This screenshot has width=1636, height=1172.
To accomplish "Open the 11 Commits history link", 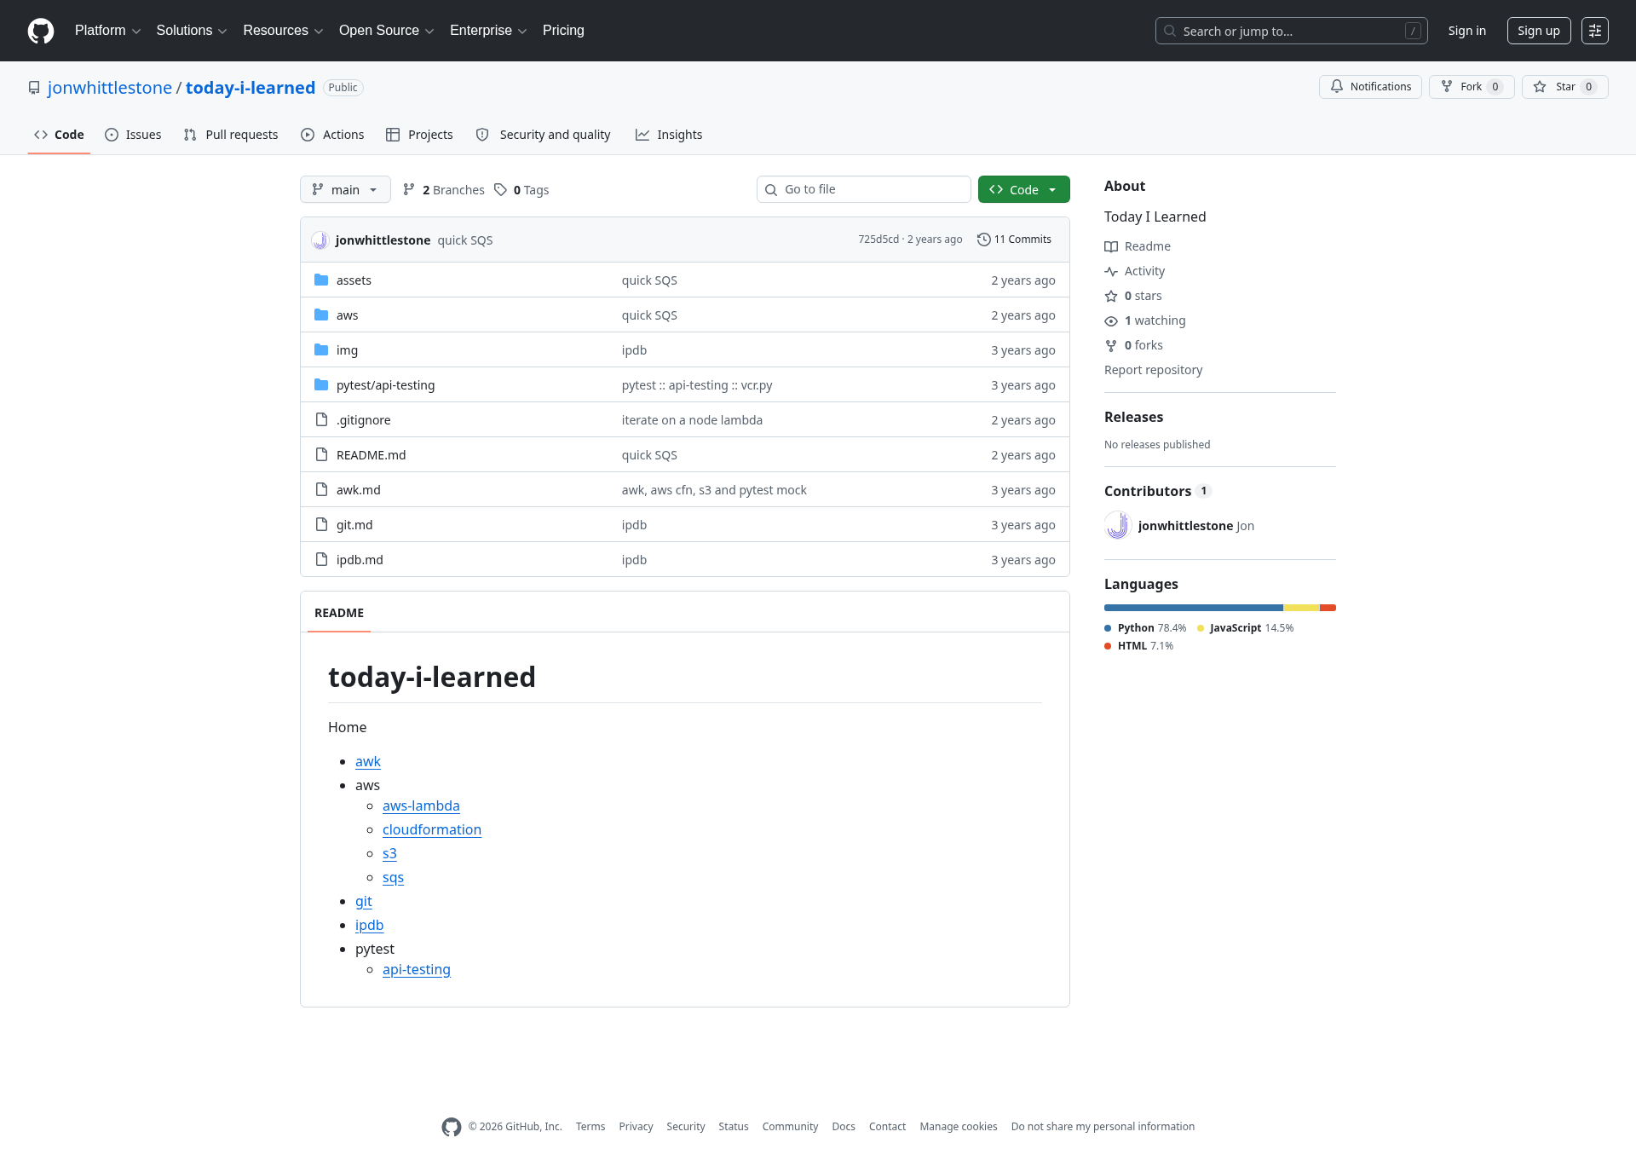I will tap(1014, 240).
